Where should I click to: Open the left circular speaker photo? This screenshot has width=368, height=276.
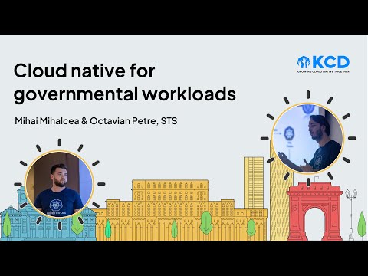click(59, 184)
